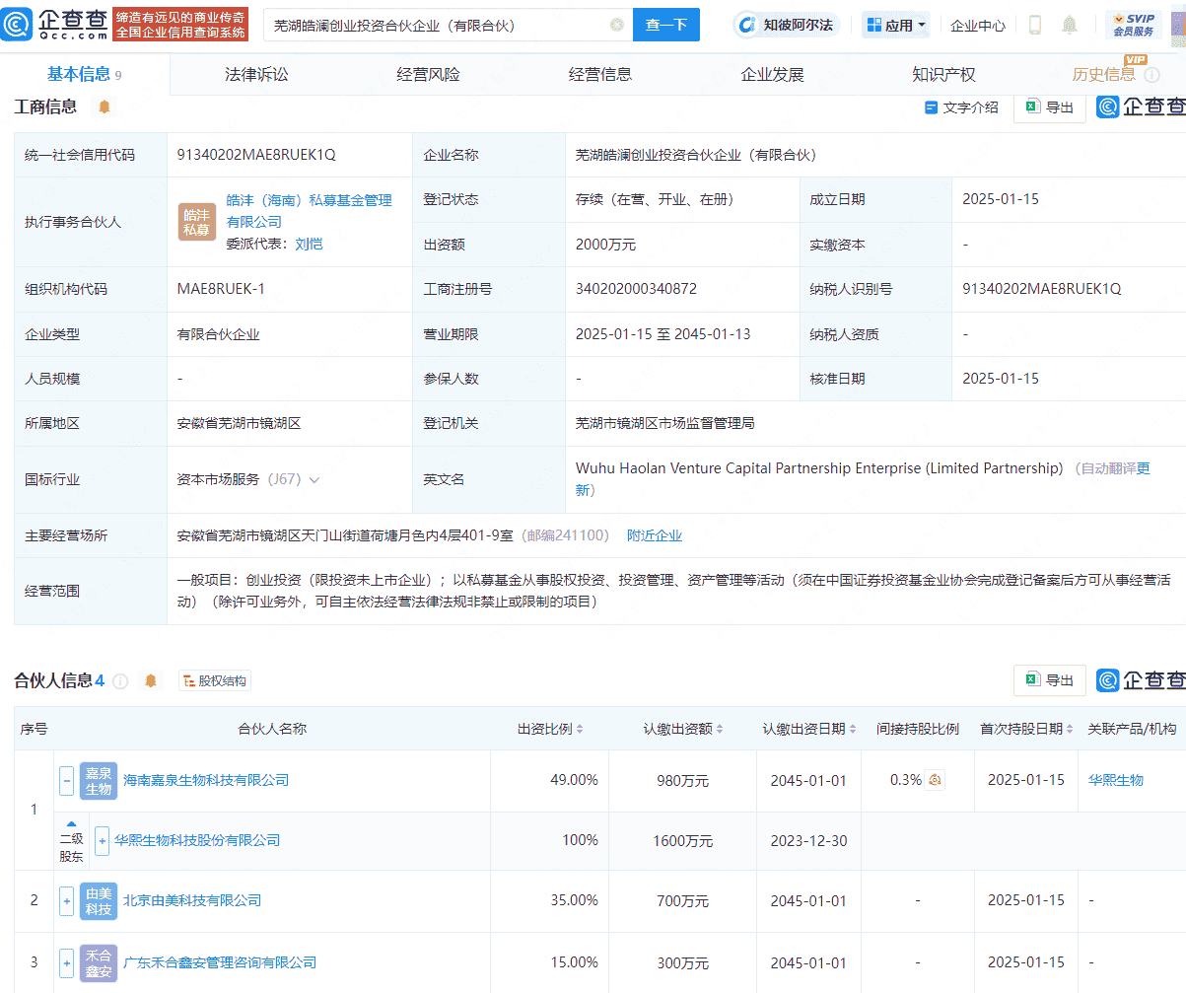The height and width of the screenshot is (993, 1186).
Task: Click the 查一下 search button
Action: click(x=665, y=24)
